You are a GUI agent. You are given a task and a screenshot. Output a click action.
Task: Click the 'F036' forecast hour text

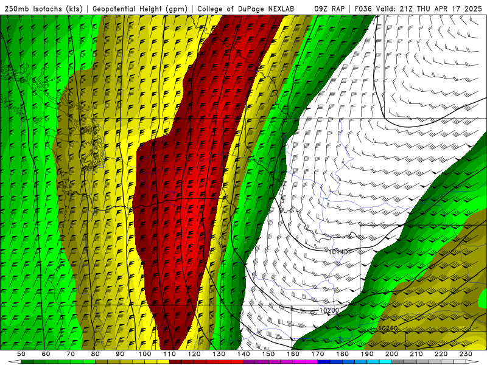click(x=363, y=9)
